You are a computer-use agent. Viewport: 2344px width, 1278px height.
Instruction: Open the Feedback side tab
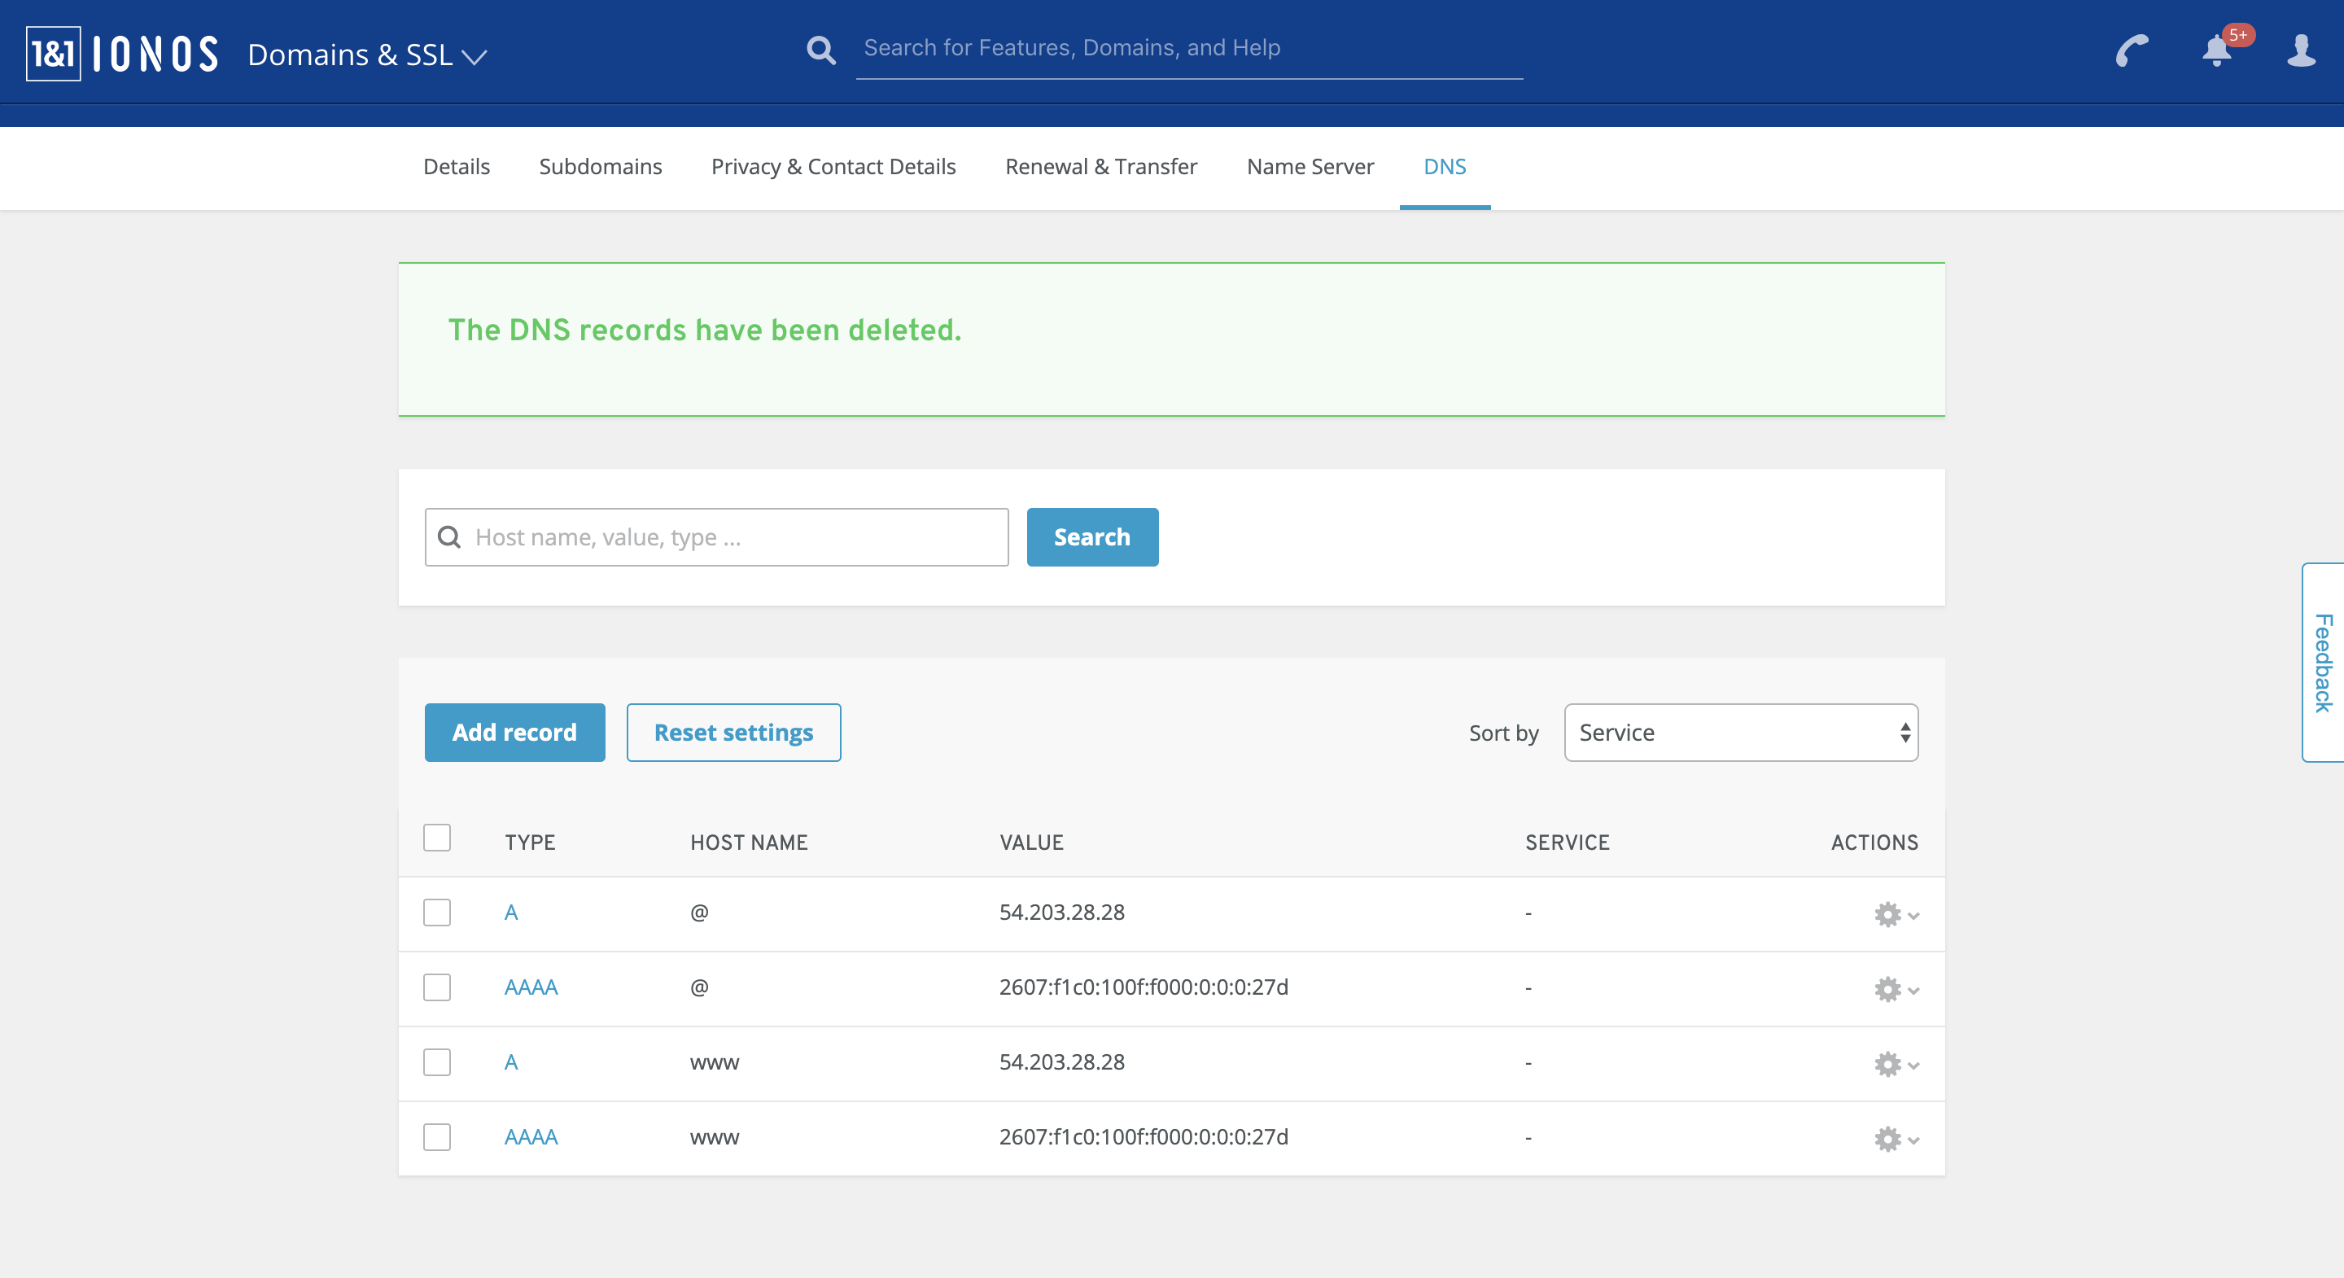2323,662
